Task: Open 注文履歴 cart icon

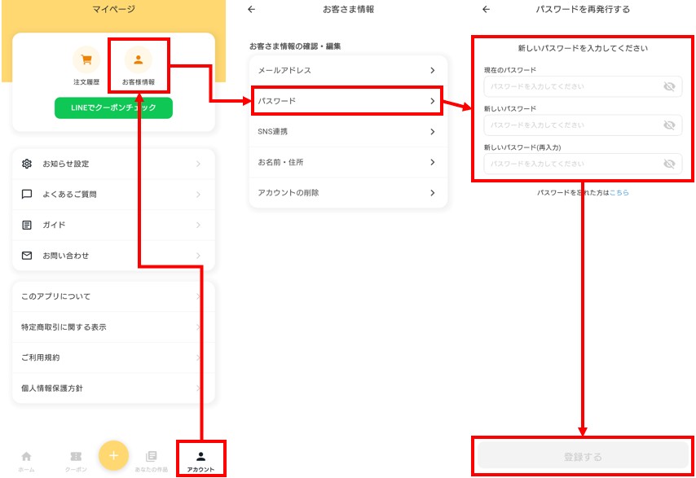Action: tap(86, 59)
